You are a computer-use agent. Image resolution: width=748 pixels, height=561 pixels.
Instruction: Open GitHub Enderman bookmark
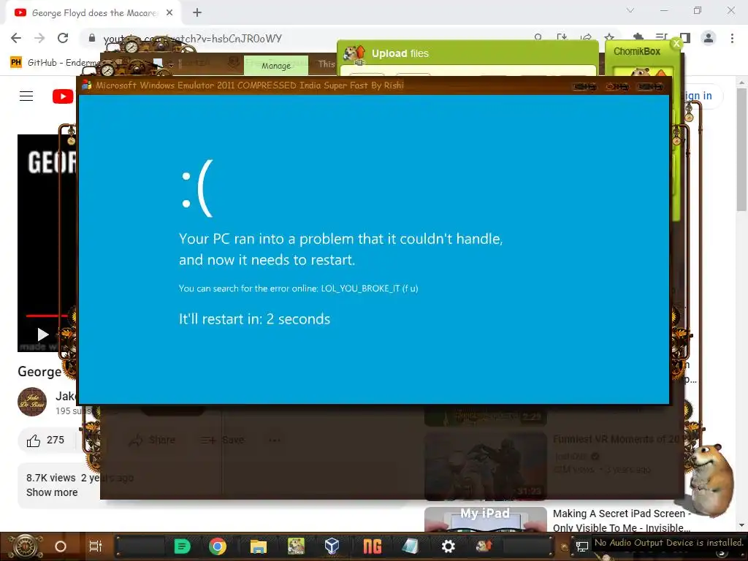pyautogui.click(x=55, y=63)
